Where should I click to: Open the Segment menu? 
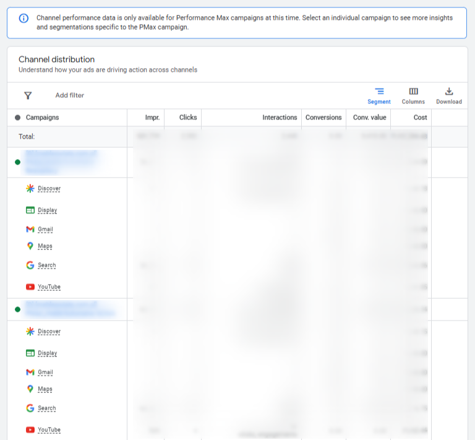[379, 96]
